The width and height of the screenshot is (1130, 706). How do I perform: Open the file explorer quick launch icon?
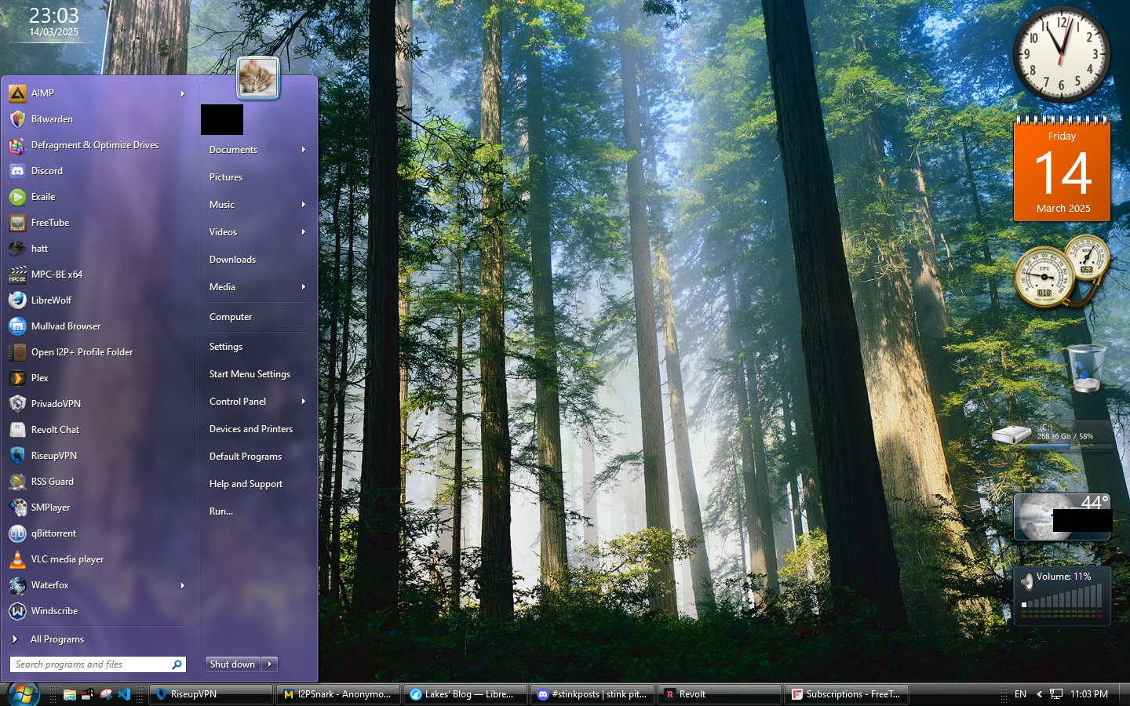click(x=70, y=694)
